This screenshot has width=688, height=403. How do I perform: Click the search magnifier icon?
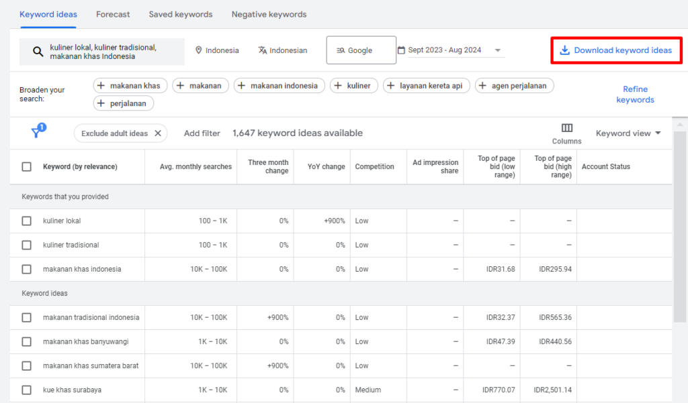[38, 52]
